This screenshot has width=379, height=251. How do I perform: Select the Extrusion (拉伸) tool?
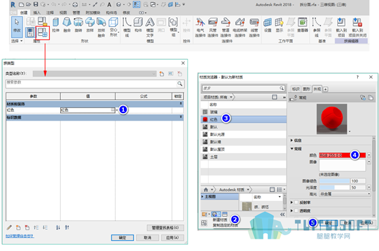click(x=55, y=25)
